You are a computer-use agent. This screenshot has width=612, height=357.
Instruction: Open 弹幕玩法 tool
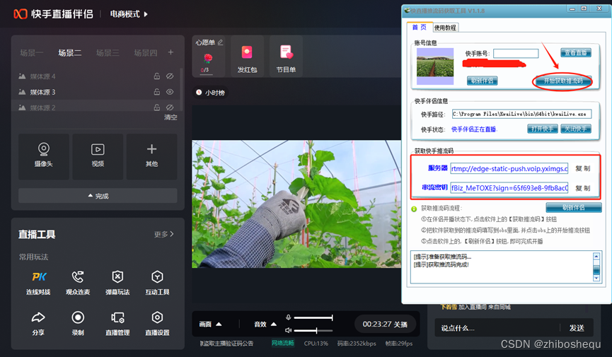(117, 283)
